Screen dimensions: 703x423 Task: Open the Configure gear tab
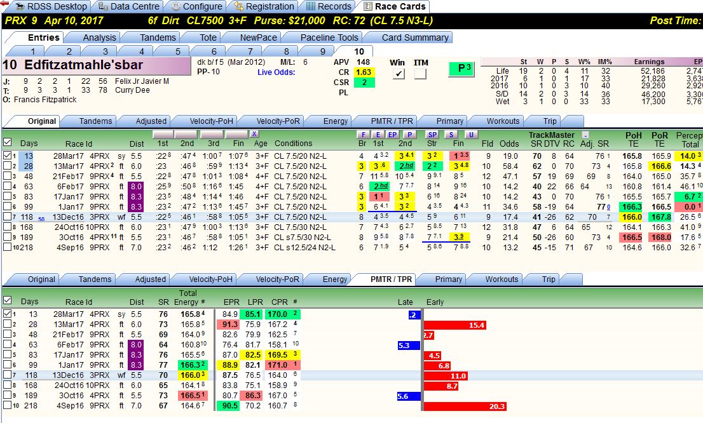197,6
